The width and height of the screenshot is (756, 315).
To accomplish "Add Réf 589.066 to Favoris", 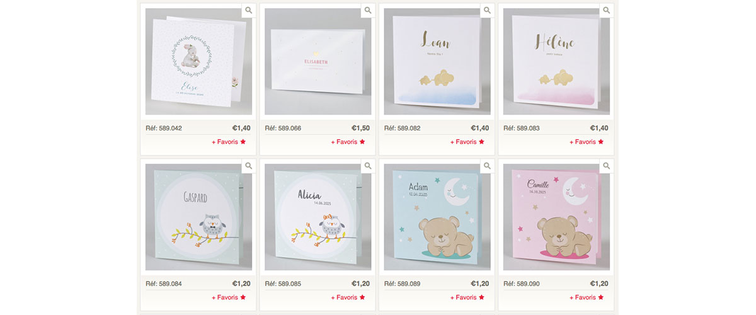I will (348, 142).
